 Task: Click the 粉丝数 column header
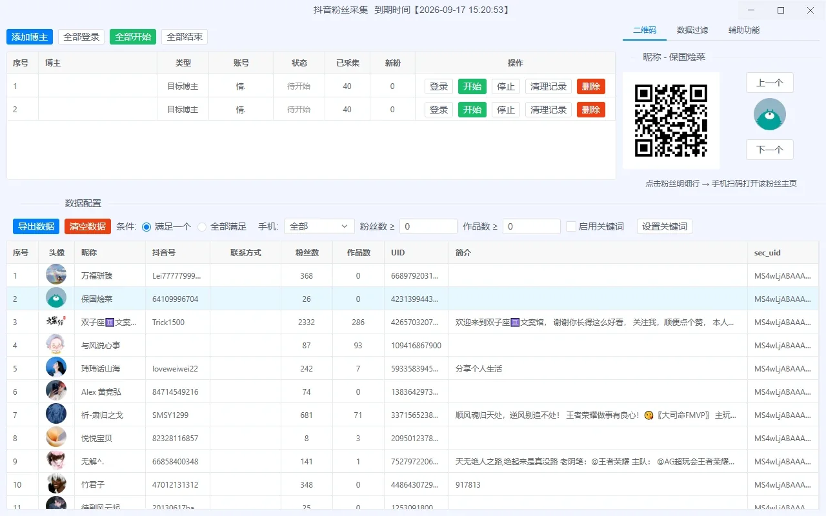(x=307, y=252)
